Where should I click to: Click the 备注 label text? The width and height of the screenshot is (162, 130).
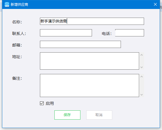click(17, 78)
